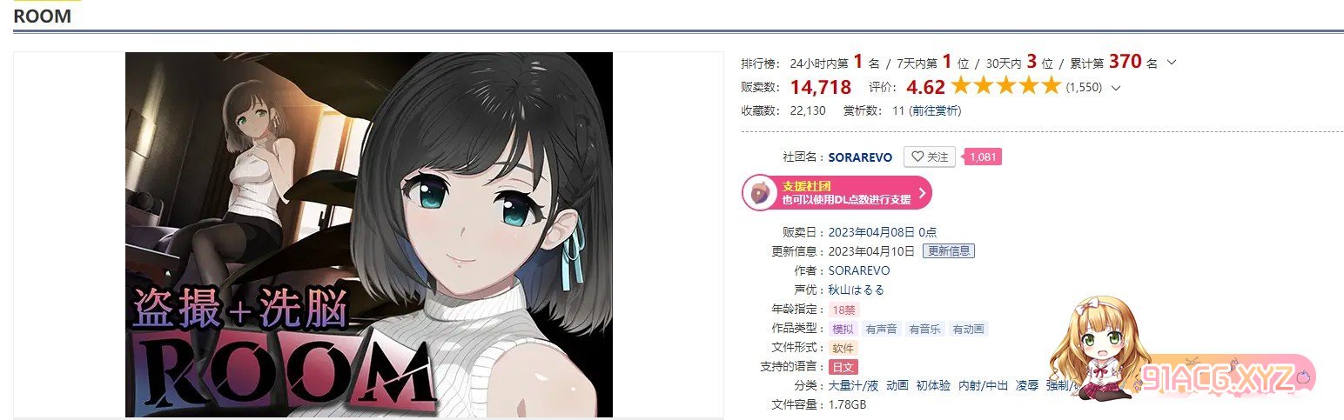Click the 软件 file format tag
The image size is (1344, 420).
pyautogui.click(x=843, y=348)
